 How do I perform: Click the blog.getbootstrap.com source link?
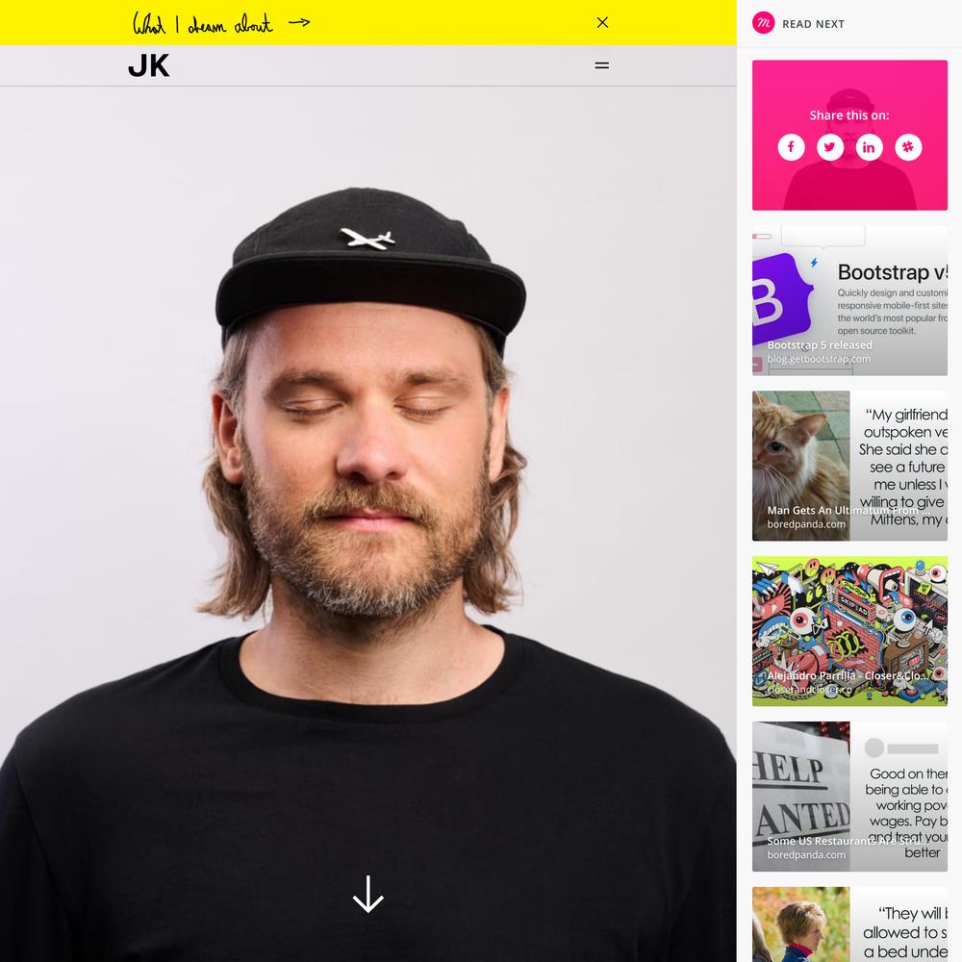click(x=819, y=359)
